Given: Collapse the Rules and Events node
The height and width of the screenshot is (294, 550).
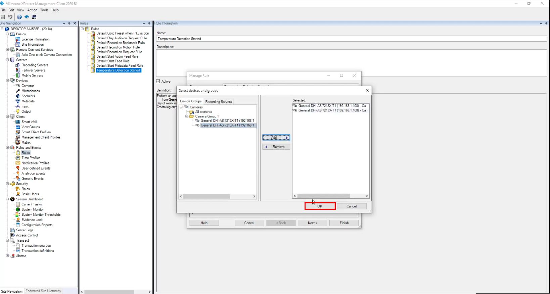Looking at the screenshot, I should coord(7,148).
